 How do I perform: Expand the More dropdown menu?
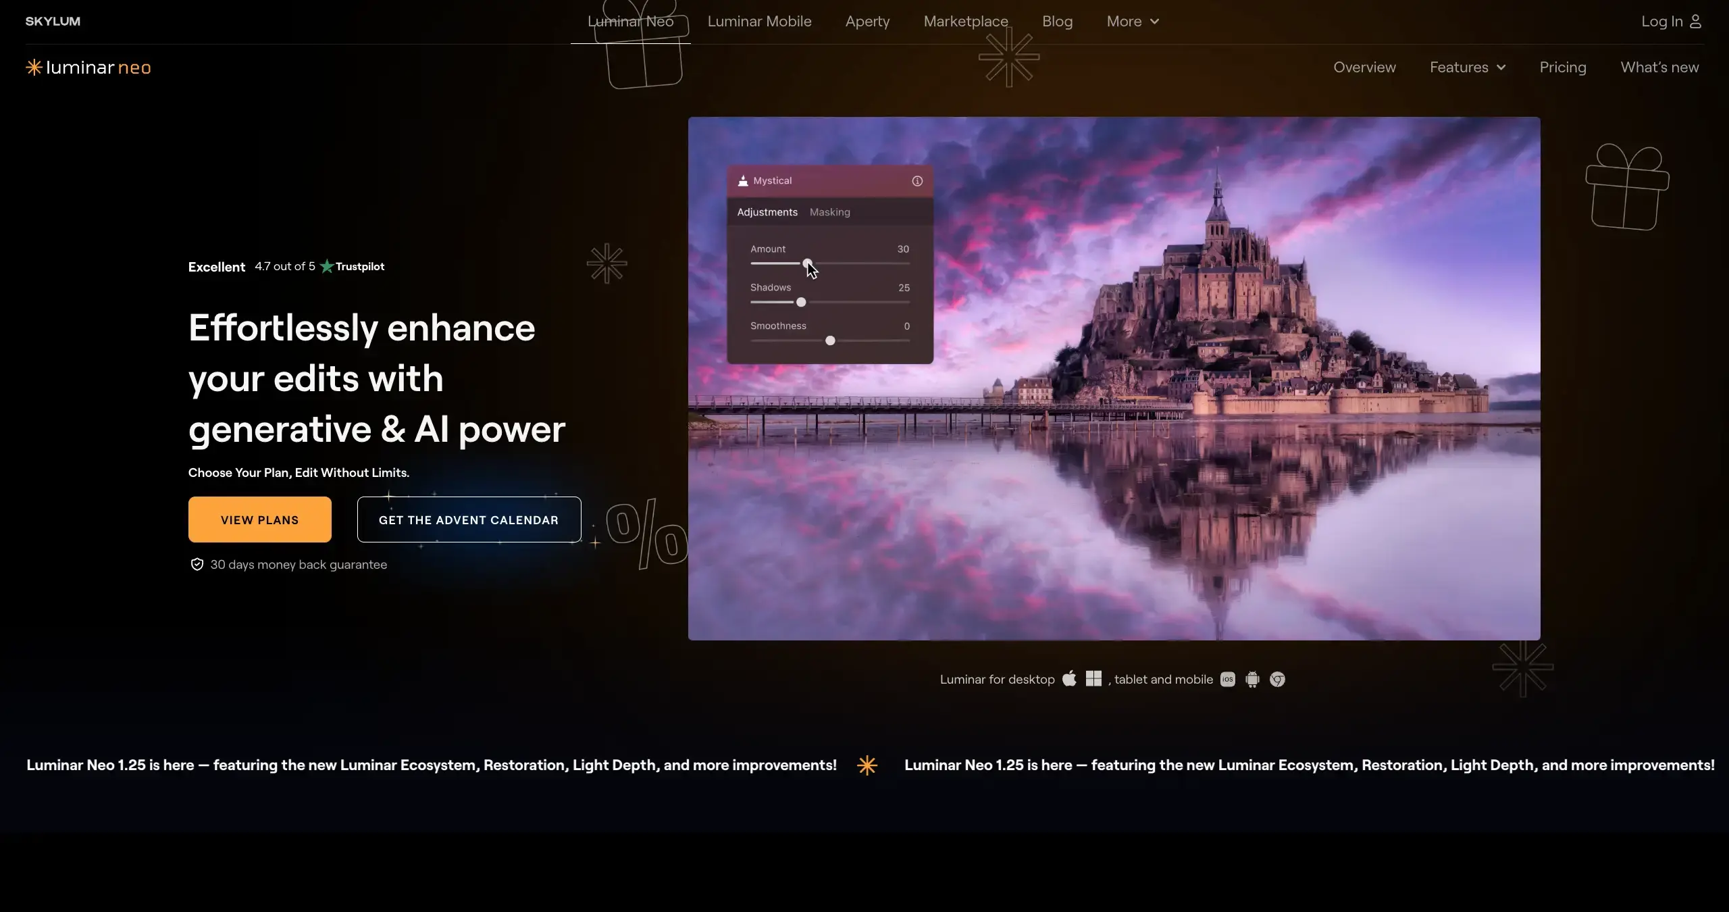1133,22
